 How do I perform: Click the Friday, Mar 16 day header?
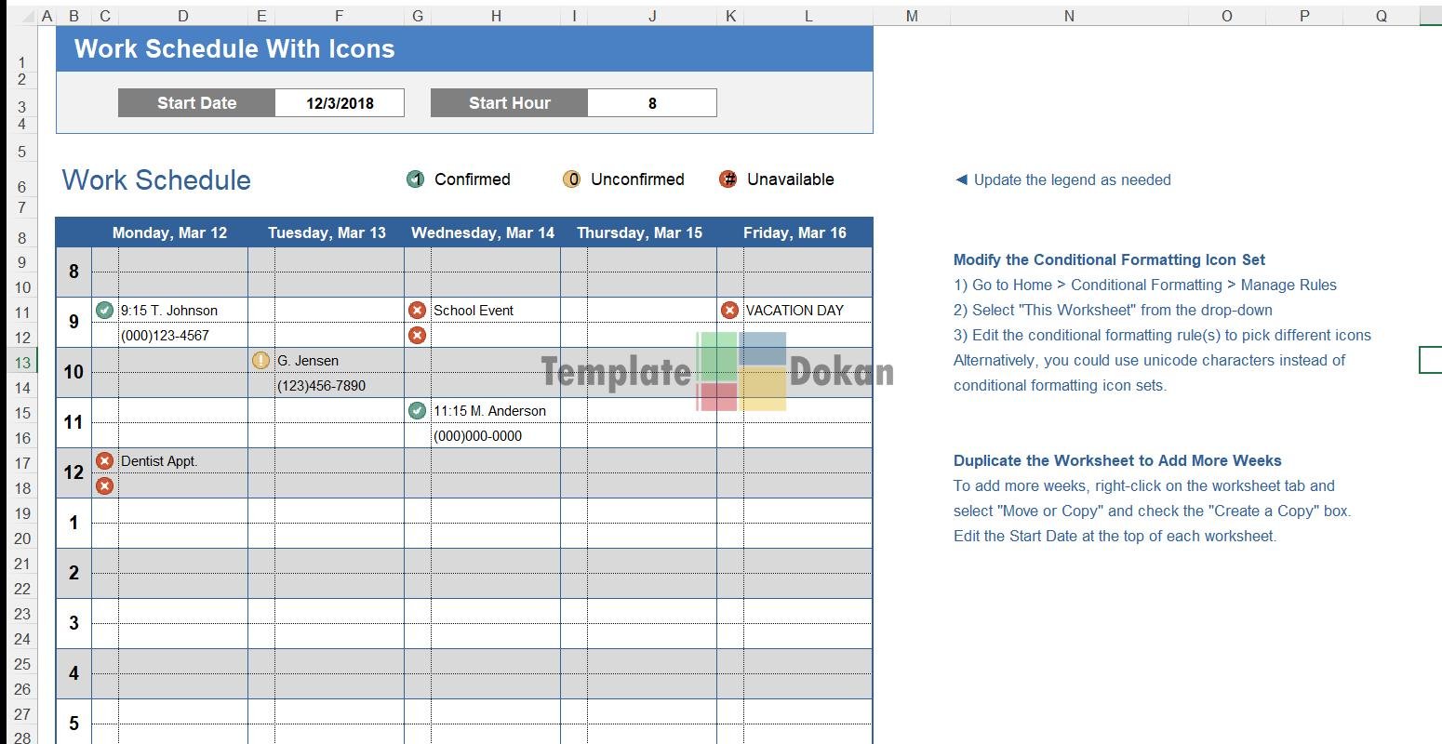[794, 232]
